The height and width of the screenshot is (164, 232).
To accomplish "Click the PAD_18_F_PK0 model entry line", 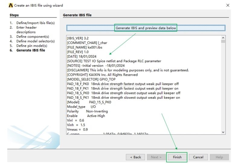I will click(x=123, y=84).
